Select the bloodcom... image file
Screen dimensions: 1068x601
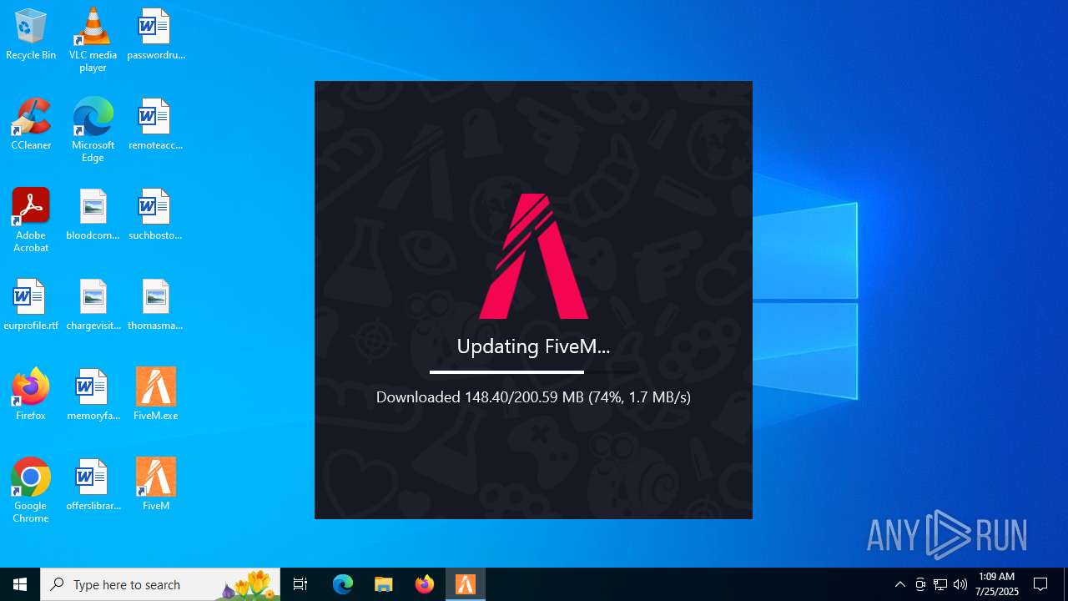(93, 215)
